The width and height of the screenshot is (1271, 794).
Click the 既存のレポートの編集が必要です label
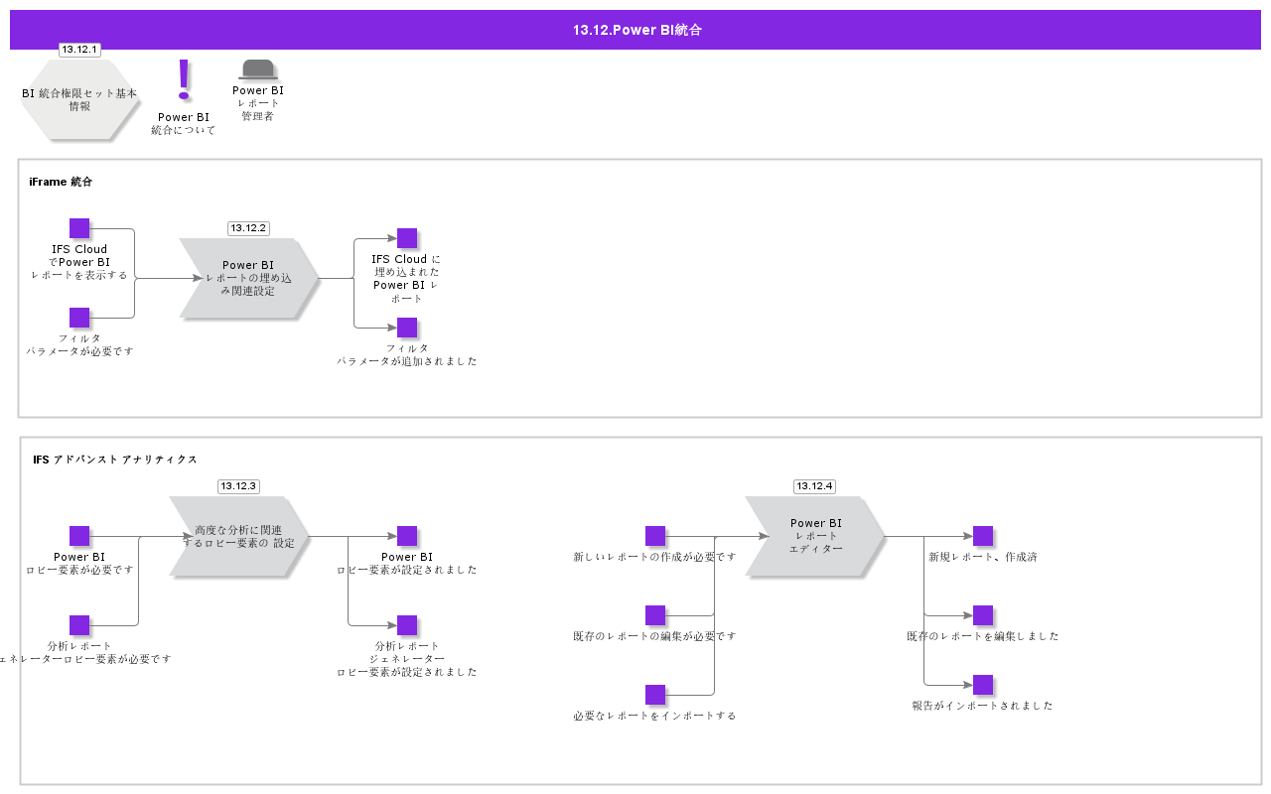(655, 636)
